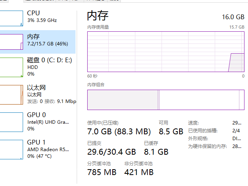
Task: Click the 16.0 GB total memory label
Action: (233, 17)
